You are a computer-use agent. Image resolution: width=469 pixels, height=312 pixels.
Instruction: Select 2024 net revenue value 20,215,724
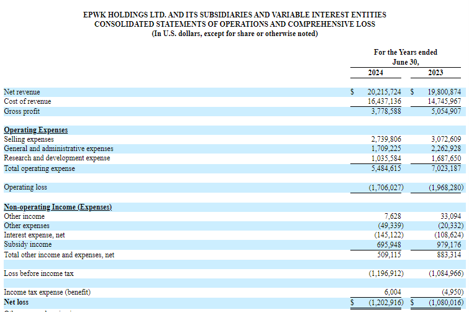click(384, 92)
